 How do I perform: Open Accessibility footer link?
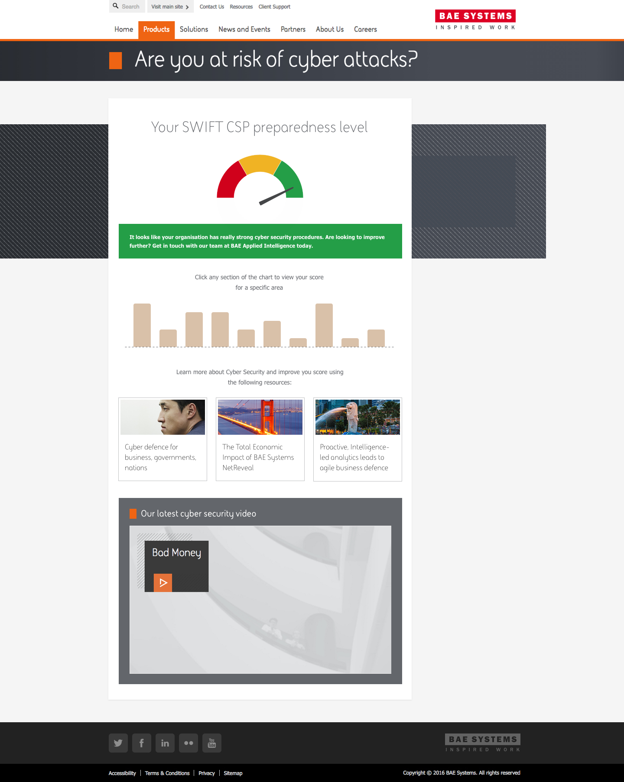click(122, 773)
